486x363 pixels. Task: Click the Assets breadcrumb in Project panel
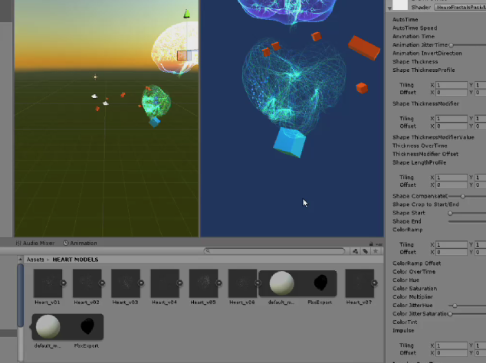point(36,260)
